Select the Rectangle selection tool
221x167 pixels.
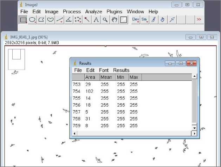click(23, 20)
